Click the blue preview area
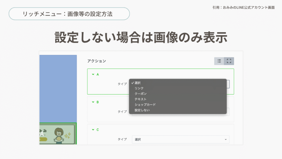The height and width of the screenshot is (159, 282). [58, 88]
